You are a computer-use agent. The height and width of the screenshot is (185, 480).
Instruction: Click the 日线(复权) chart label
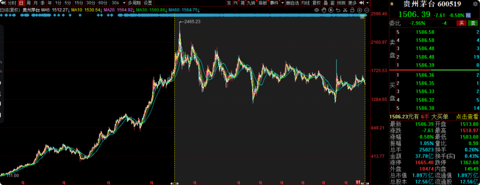(x=11, y=10)
